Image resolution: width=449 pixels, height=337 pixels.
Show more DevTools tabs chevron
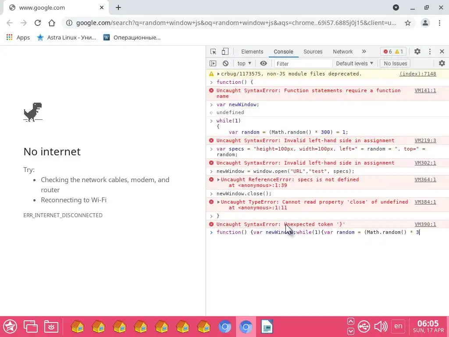(x=364, y=52)
